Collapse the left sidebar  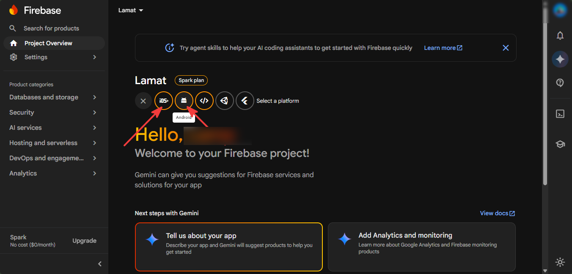point(100,264)
